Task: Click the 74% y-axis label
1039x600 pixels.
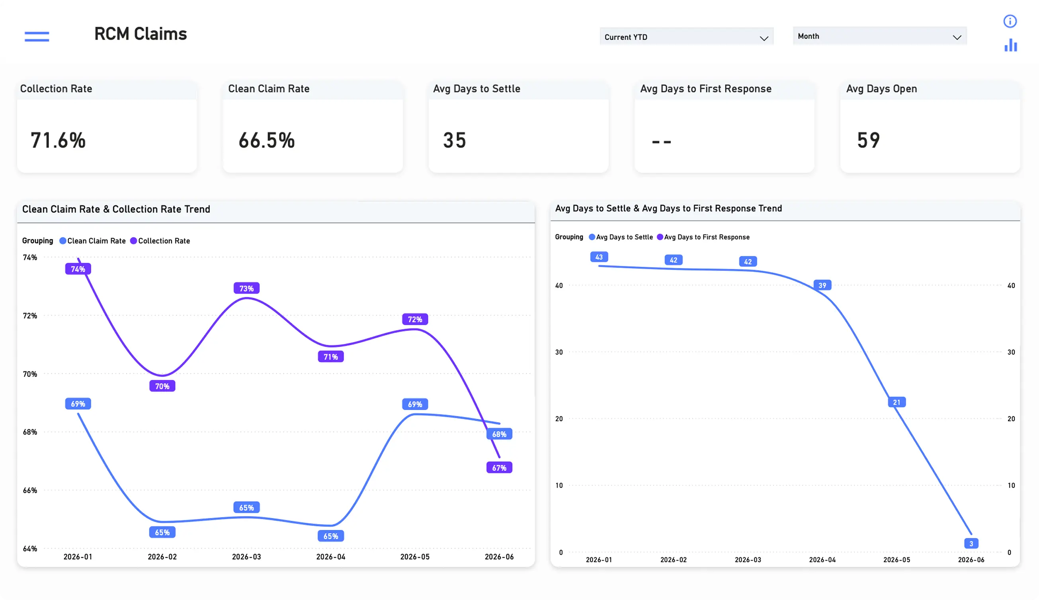Action: pyautogui.click(x=30, y=258)
